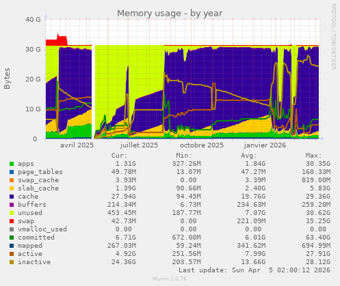The image size is (340, 286).
Task: Click the committed legend color swatch
Action: click(x=12, y=238)
